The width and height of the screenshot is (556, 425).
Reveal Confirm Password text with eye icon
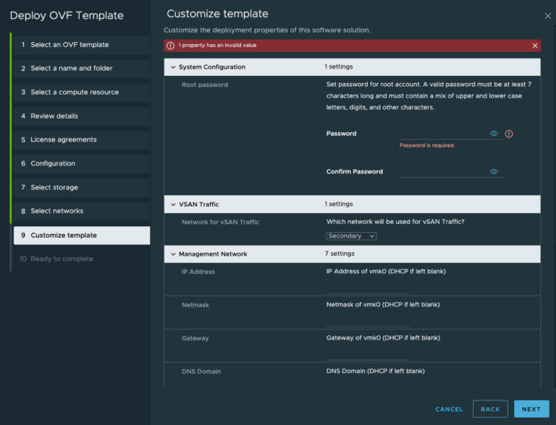(x=494, y=172)
